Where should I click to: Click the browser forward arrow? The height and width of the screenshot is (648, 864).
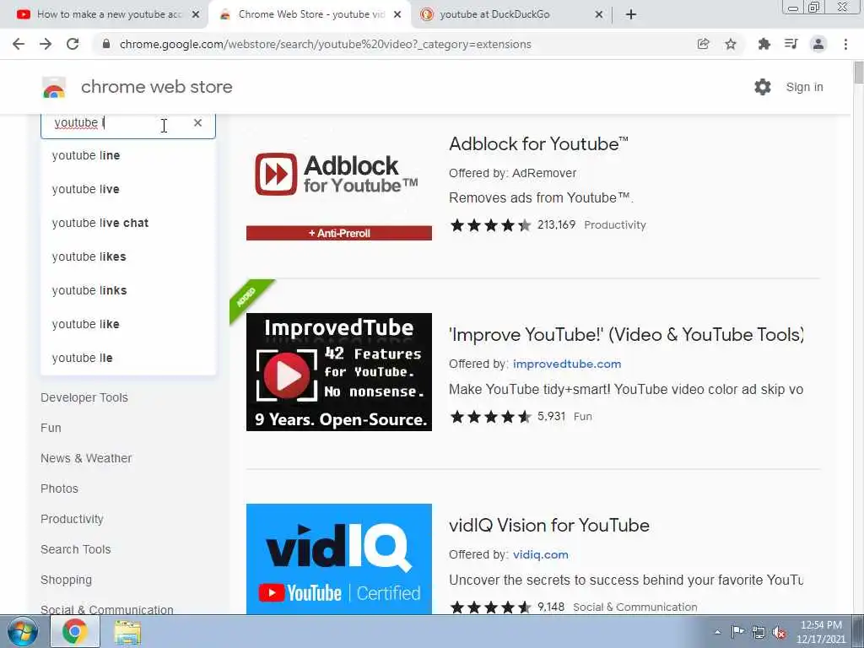coord(46,44)
